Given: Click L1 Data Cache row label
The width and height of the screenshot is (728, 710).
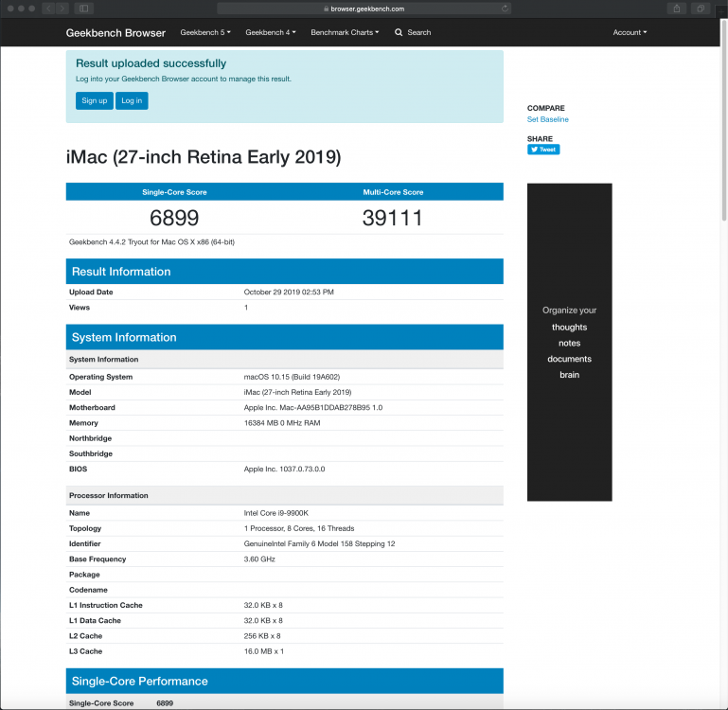Looking at the screenshot, I should coord(95,620).
